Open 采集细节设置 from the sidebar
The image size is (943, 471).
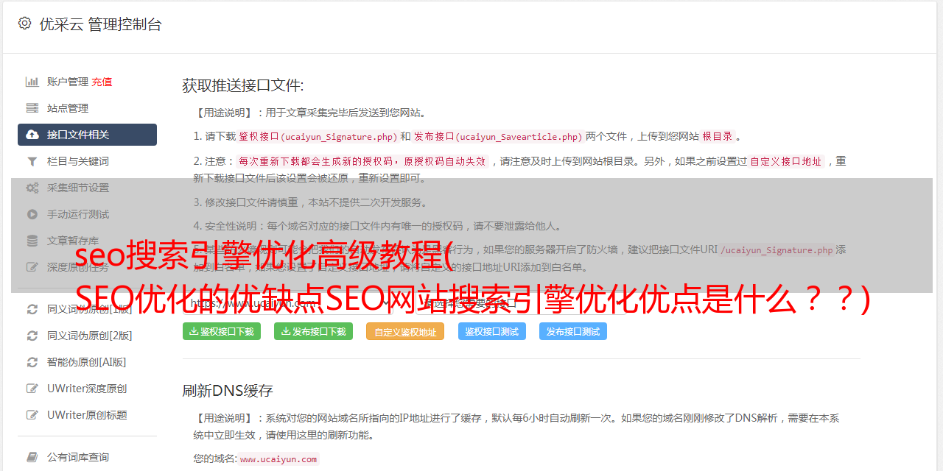pyautogui.click(x=87, y=188)
